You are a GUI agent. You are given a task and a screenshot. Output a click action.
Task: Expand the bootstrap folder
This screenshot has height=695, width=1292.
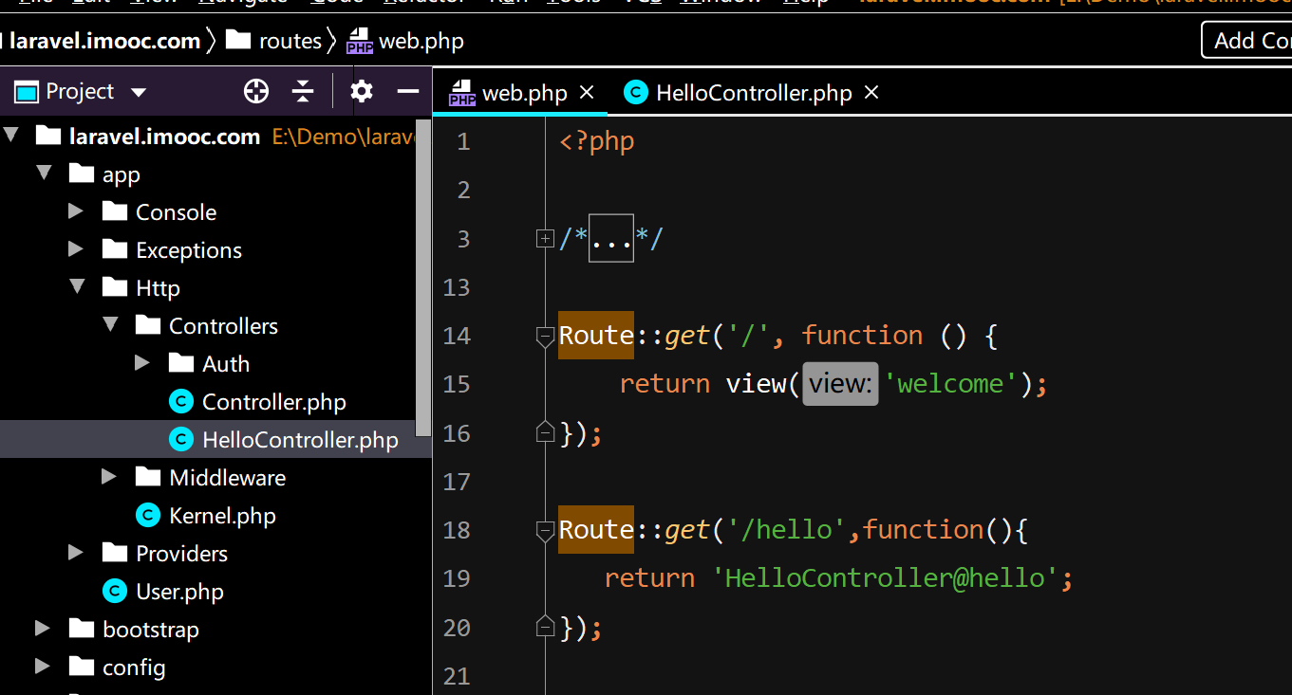[42, 629]
